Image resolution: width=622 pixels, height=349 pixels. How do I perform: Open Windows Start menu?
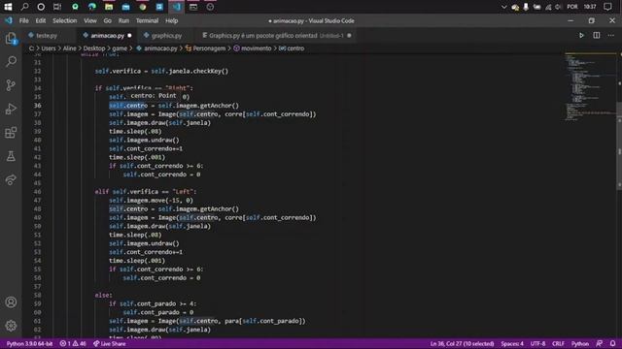(8, 7)
